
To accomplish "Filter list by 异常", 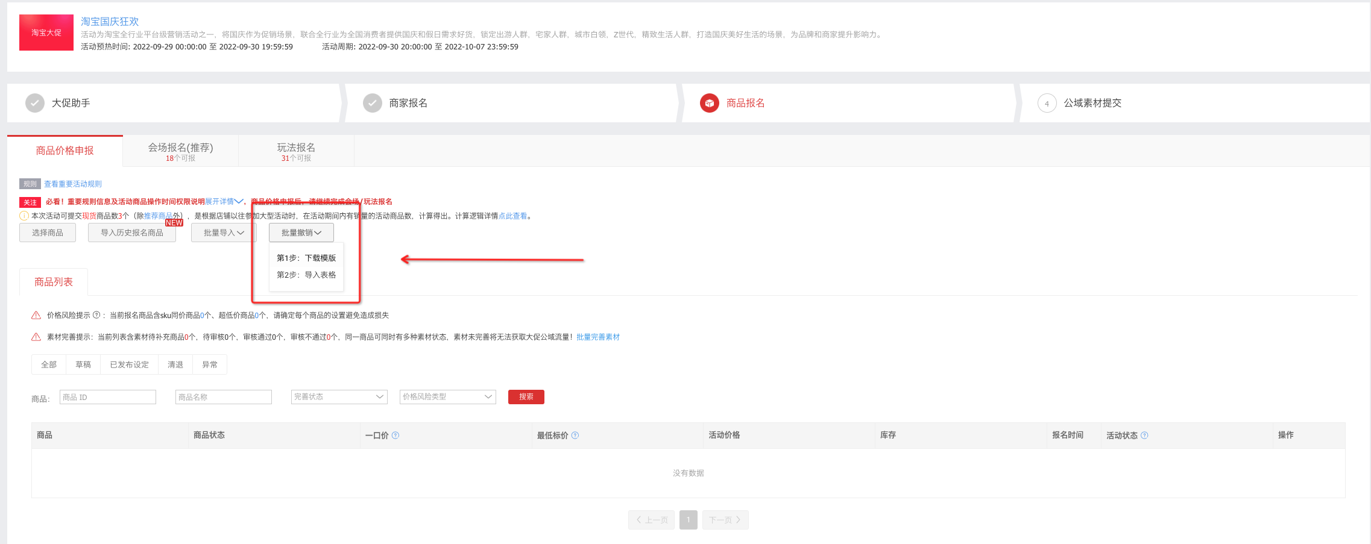I will pos(210,364).
